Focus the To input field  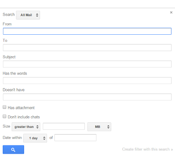(87, 48)
